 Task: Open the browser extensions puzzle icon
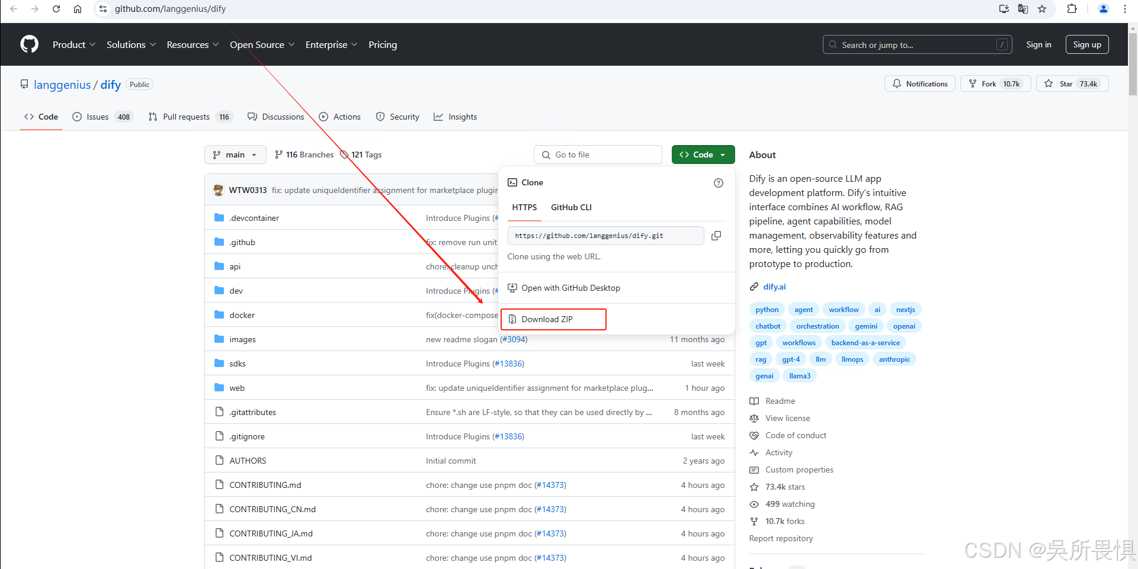pos(1072,9)
